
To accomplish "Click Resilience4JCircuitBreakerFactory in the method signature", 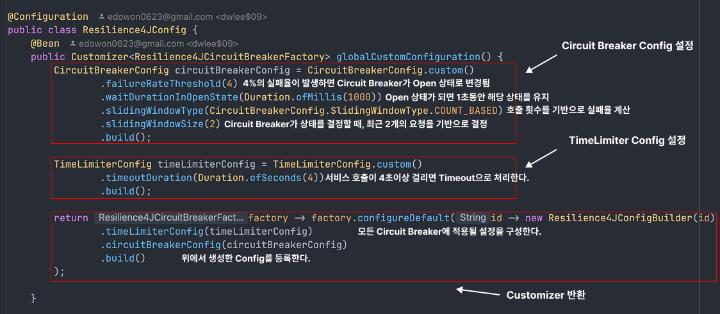I will pyautogui.click(x=229, y=58).
